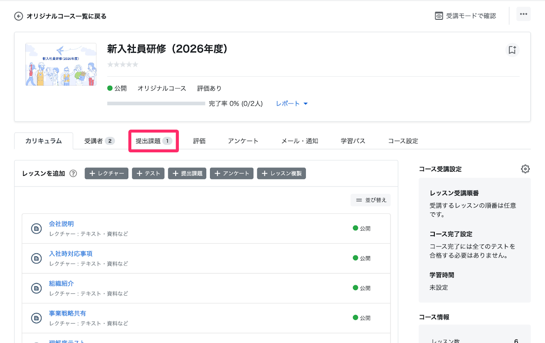Click the コース完了設定 heading
This screenshot has width=545, height=343.
pos(451,234)
